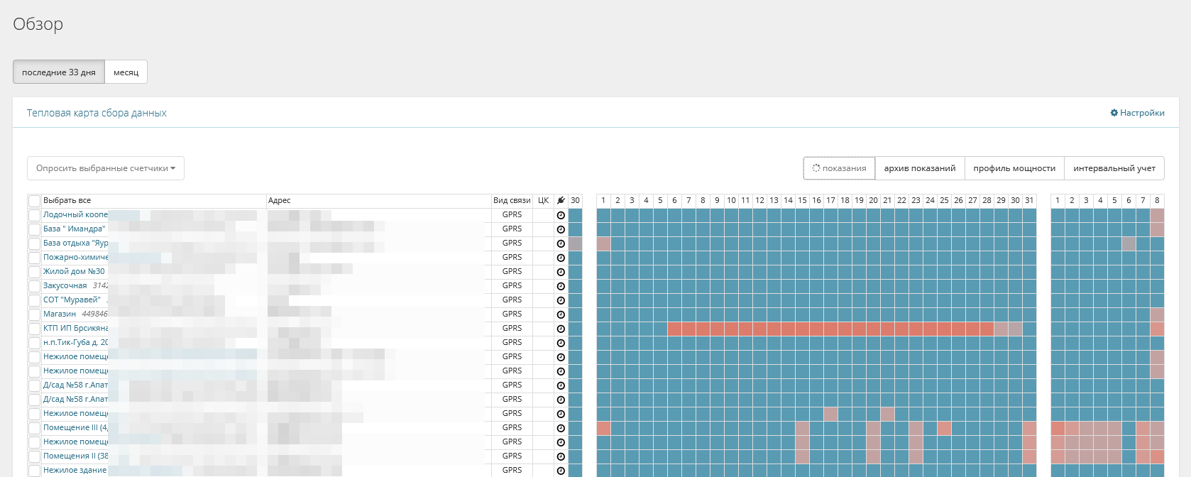
Task: Select the последние 33 дня period
Action: click(x=59, y=72)
